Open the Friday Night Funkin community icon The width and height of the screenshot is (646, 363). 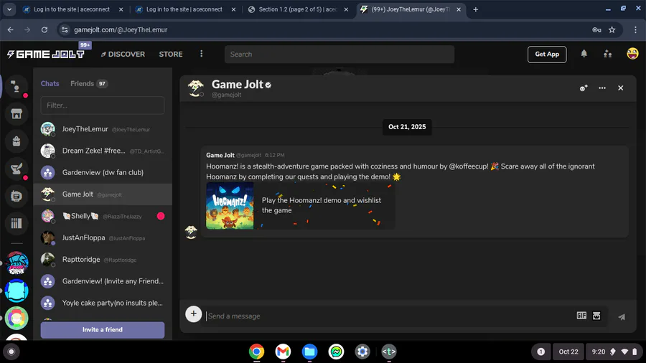tap(17, 263)
